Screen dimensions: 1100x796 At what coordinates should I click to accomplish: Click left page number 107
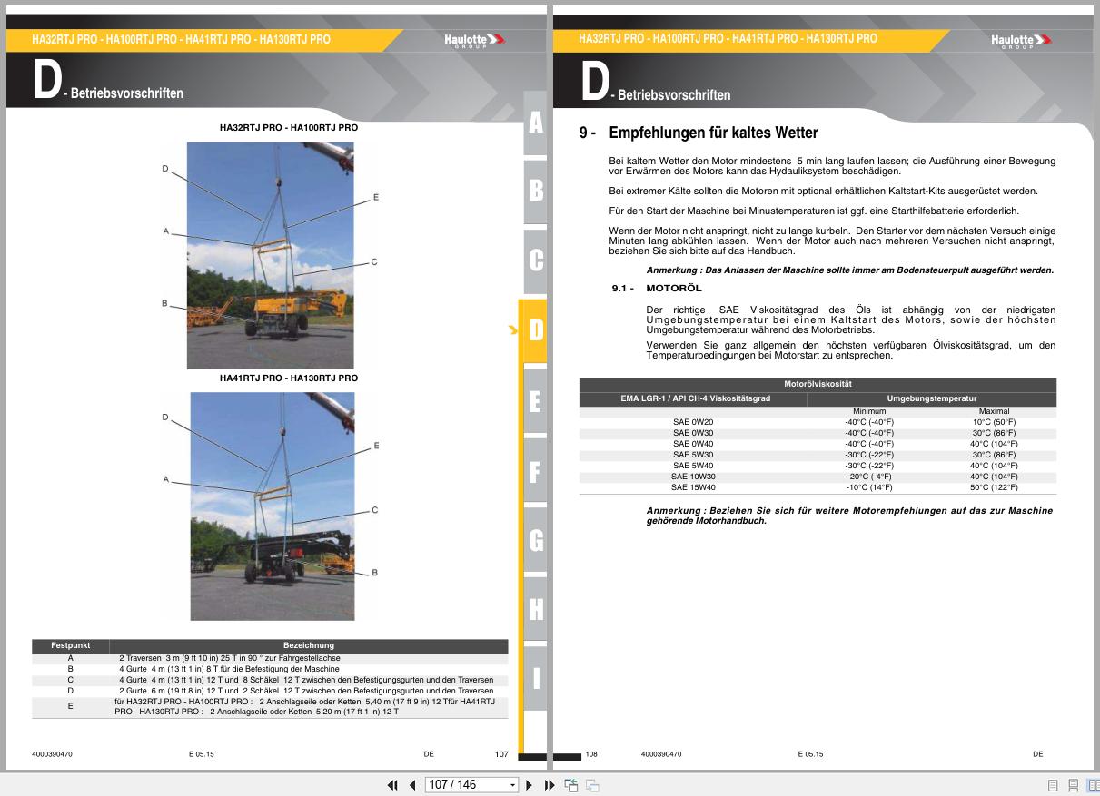point(501,754)
